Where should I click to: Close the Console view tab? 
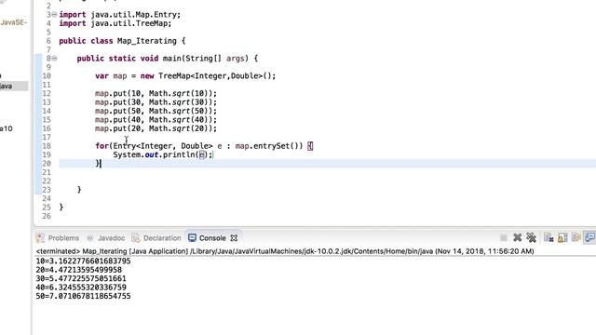234,238
